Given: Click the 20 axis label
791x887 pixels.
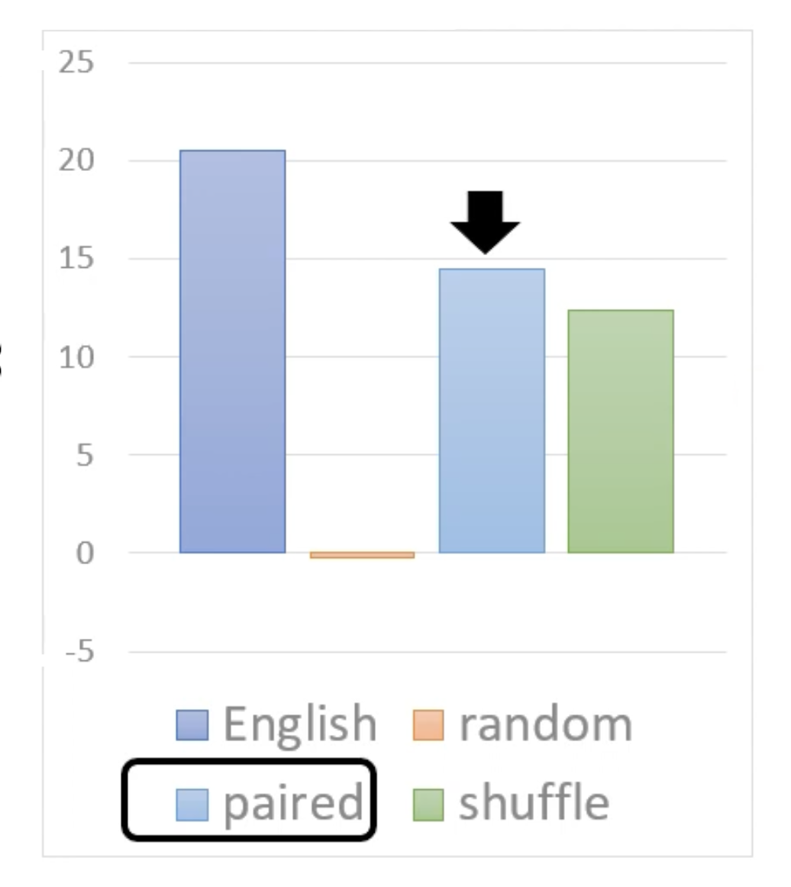Looking at the screenshot, I should (76, 161).
